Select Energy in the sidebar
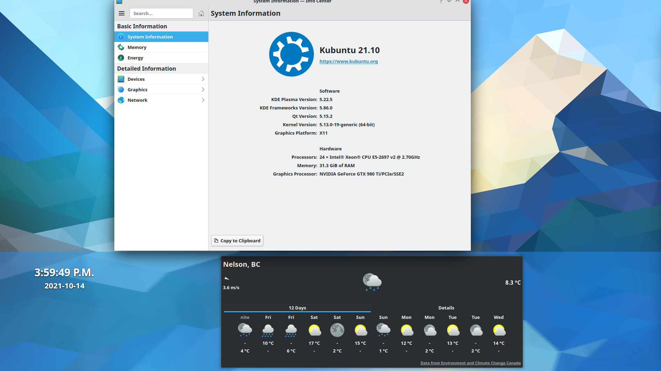Viewport: 661px width, 371px height. tap(161, 58)
